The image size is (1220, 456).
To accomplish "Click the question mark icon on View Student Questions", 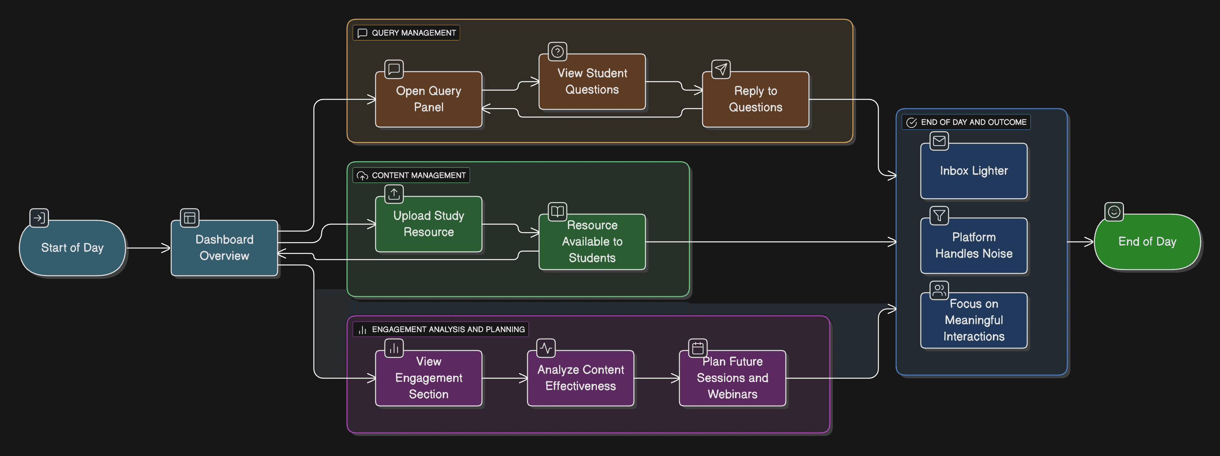I will pos(558,52).
